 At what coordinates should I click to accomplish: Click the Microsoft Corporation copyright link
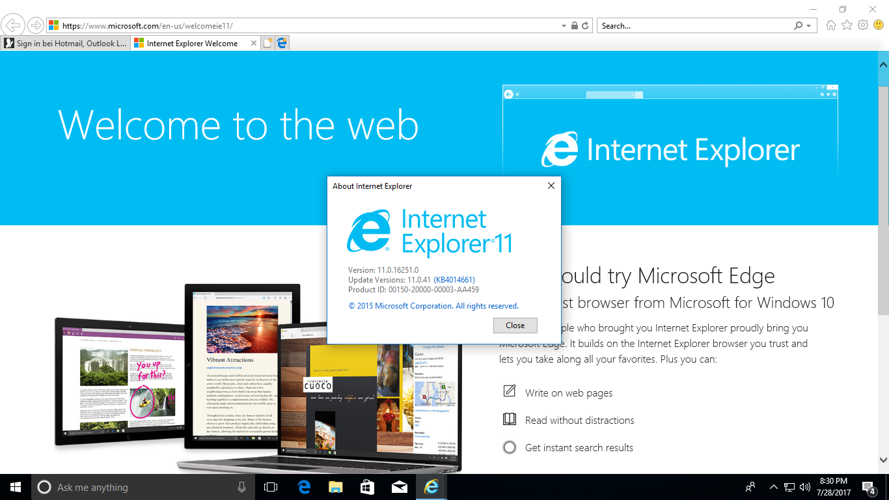click(x=433, y=306)
